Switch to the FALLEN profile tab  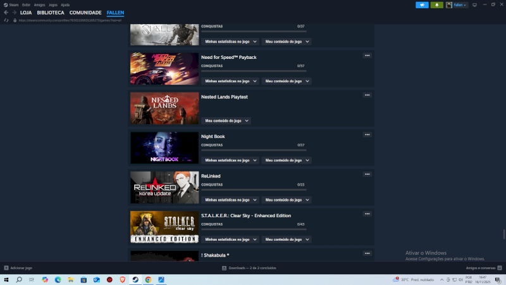[115, 13]
